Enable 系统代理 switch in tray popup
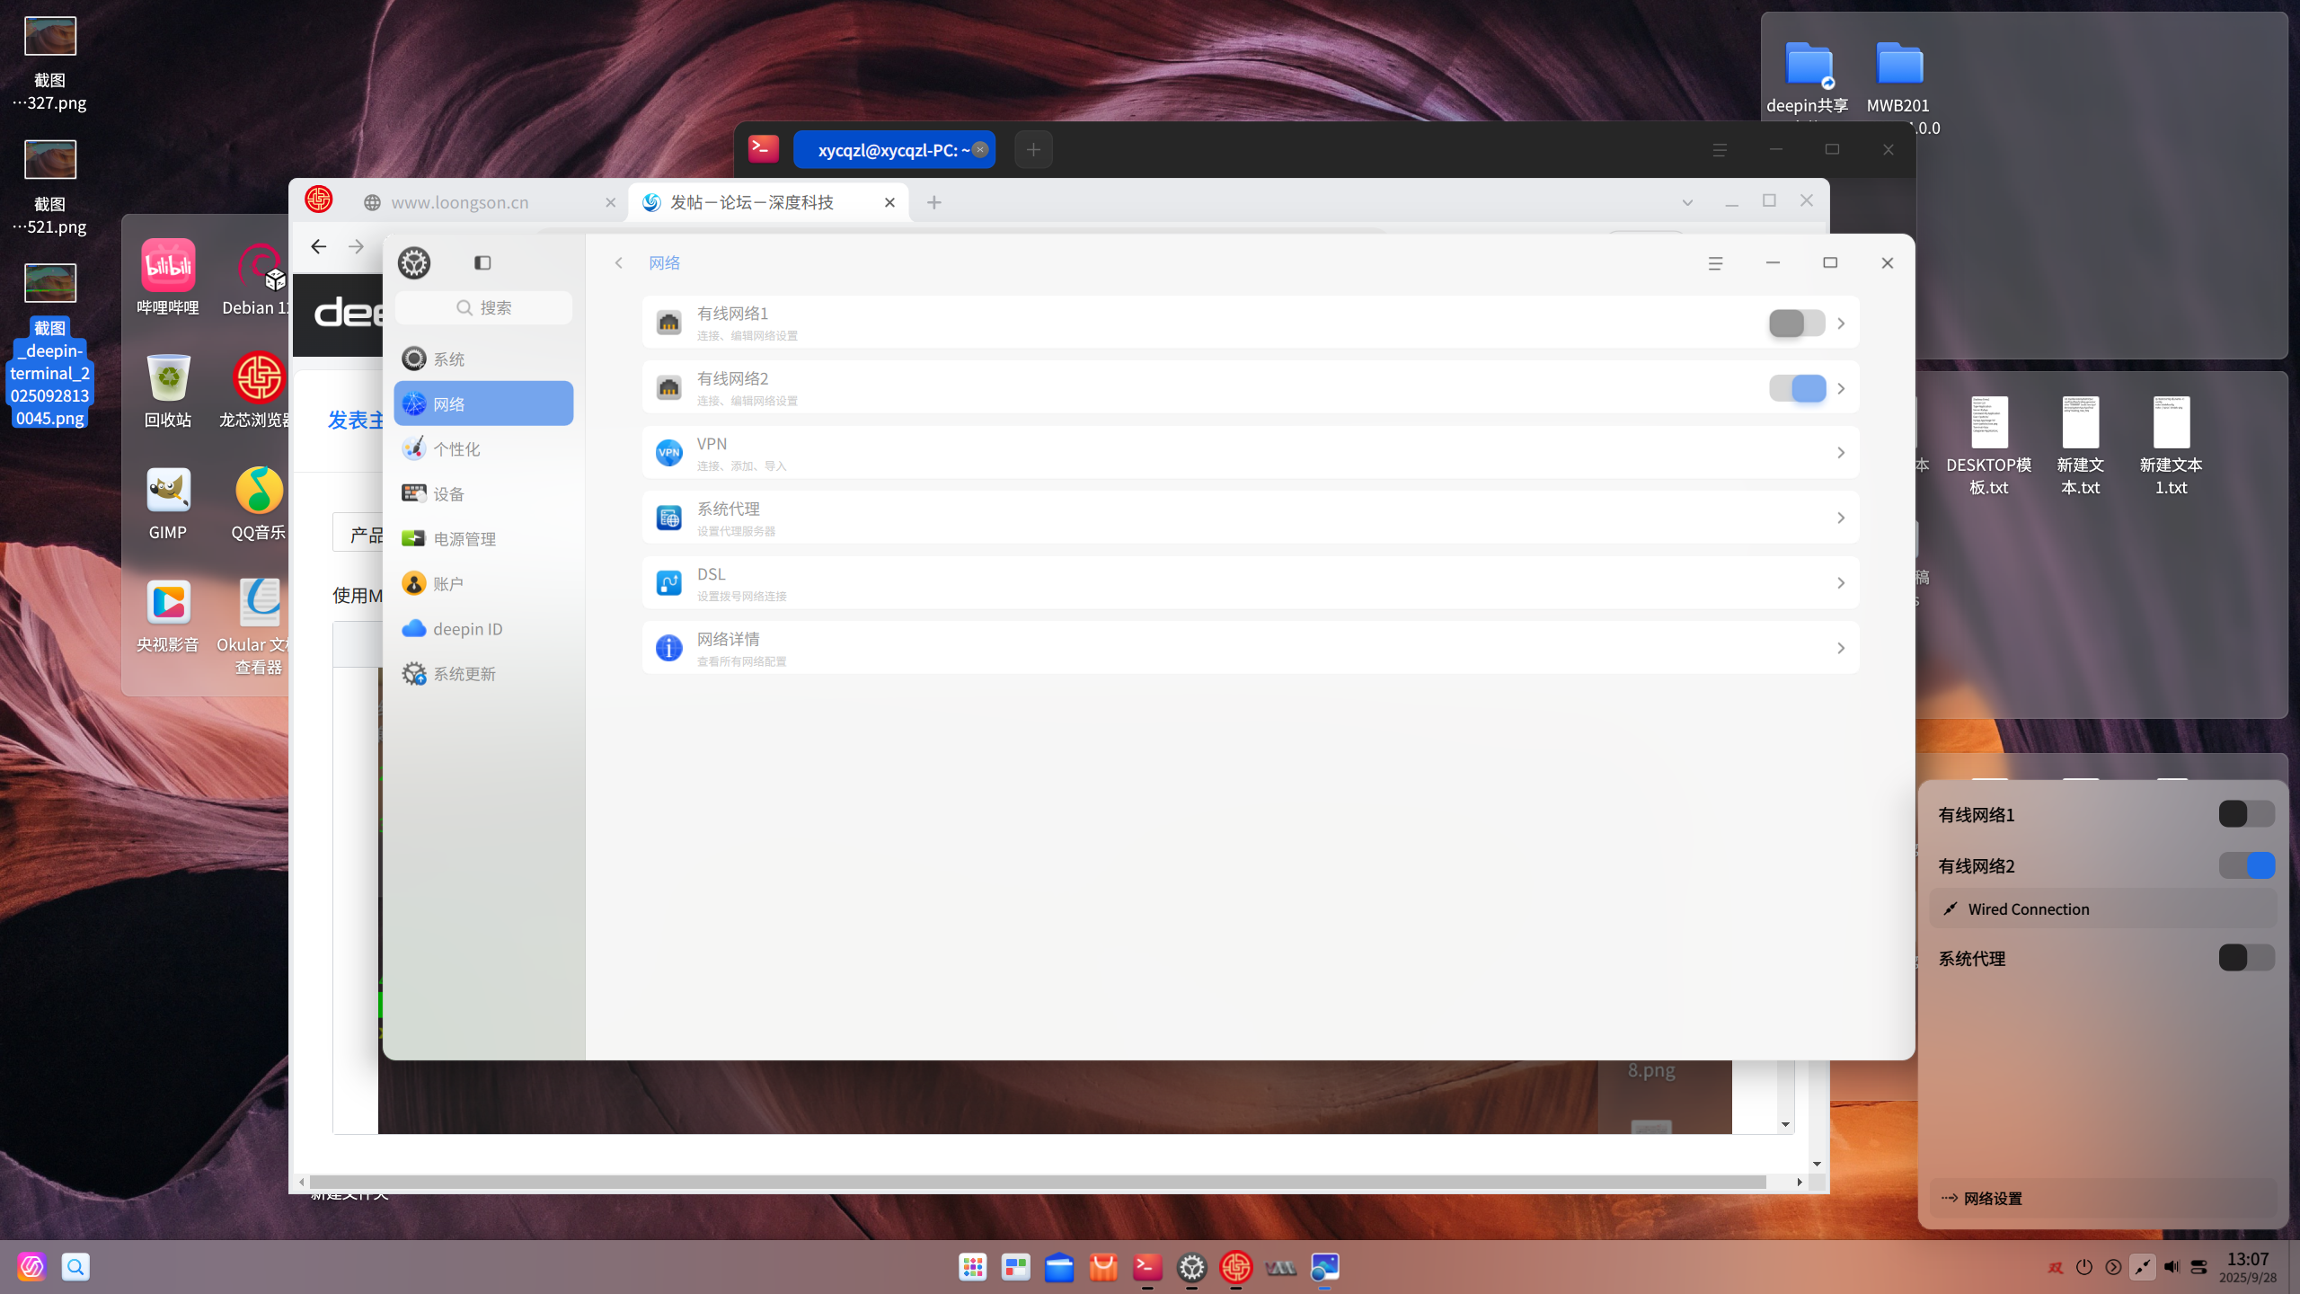Screen dimensions: 2300x1294 (x=2246, y=958)
